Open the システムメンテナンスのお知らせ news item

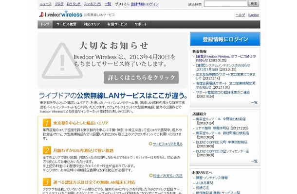223,67
